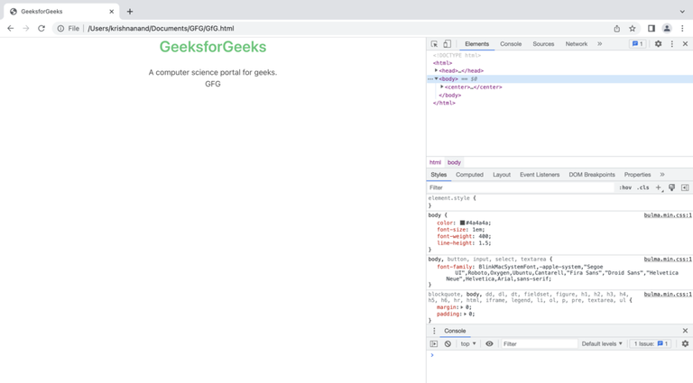Open the DOM Breakpoints tab
Image resolution: width=693 pixels, height=383 pixels.
(592, 175)
